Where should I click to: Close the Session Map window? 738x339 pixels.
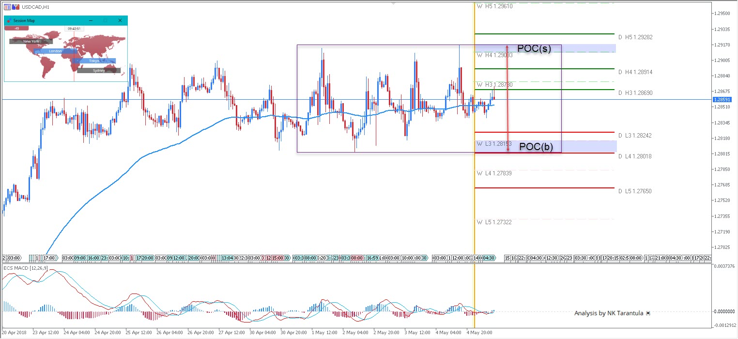click(x=120, y=21)
